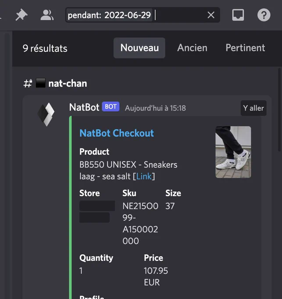Sort results by Nouveau
This screenshot has height=299, width=282.
139,48
